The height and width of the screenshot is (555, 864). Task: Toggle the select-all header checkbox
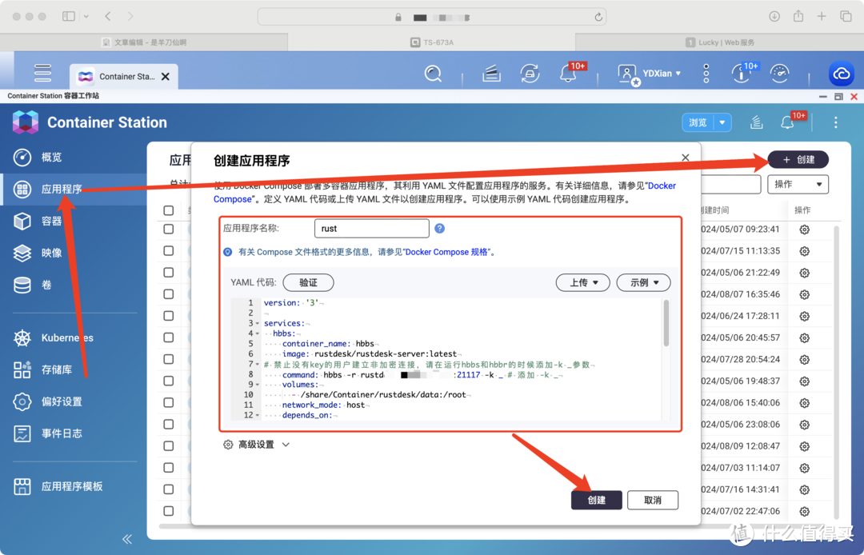(x=169, y=210)
